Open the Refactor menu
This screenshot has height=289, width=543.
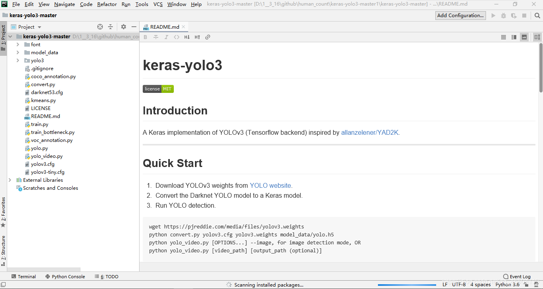(x=106, y=4)
